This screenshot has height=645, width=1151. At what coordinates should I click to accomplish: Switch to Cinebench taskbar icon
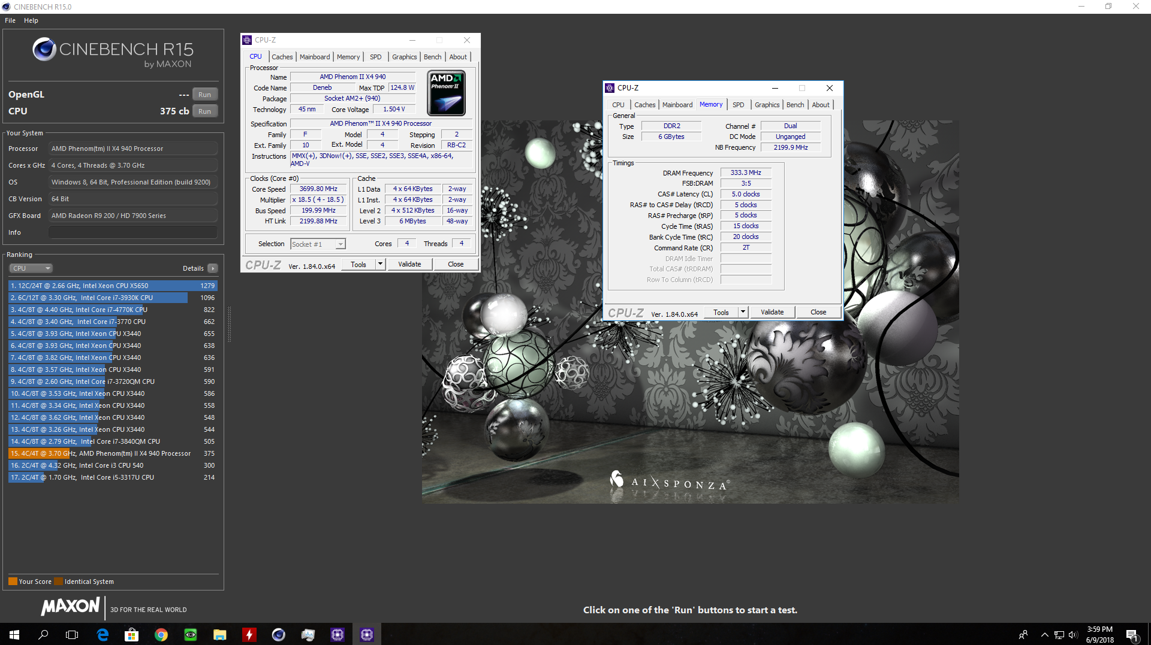[x=279, y=634]
